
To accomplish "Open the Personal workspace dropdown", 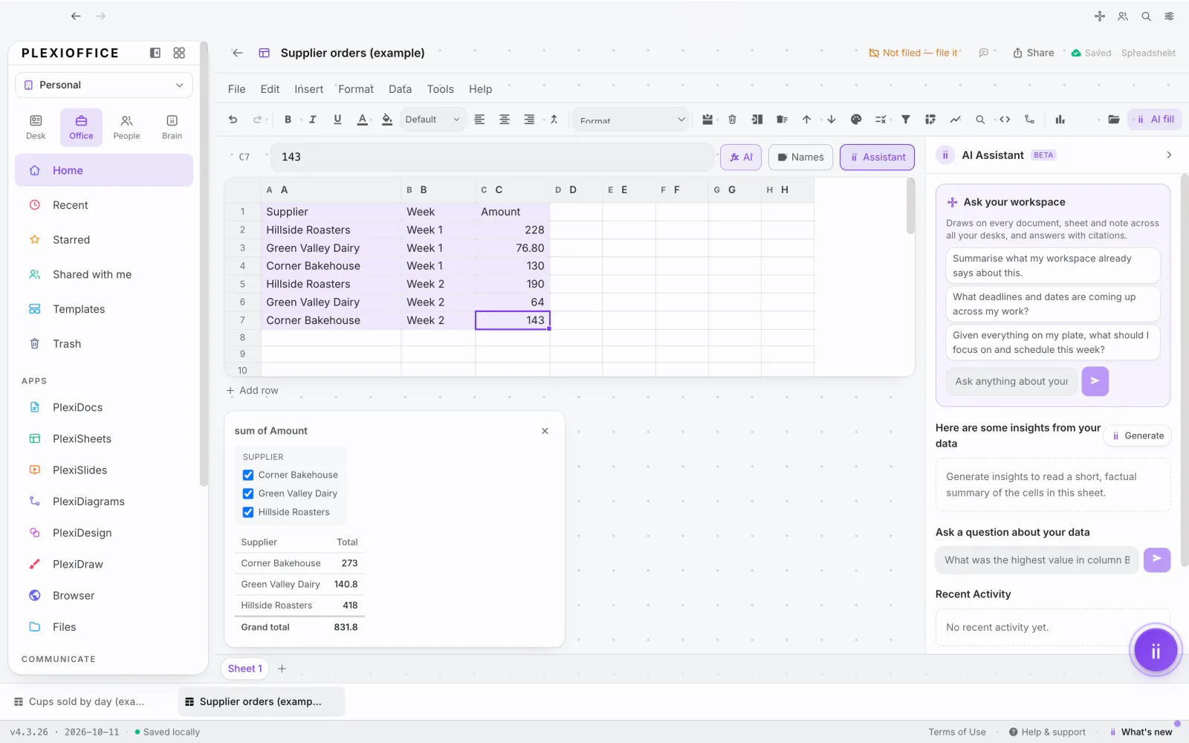I will point(104,85).
